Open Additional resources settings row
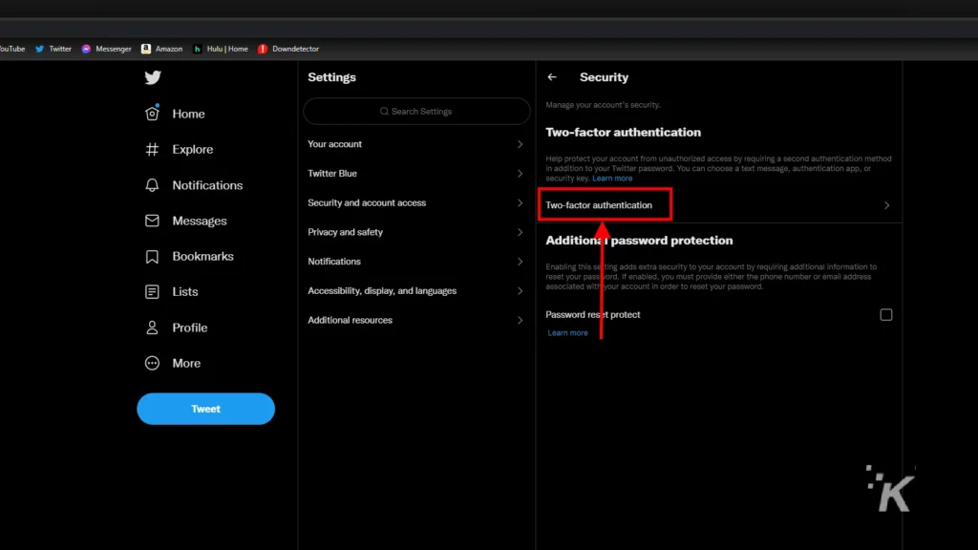978x550 pixels. (415, 320)
